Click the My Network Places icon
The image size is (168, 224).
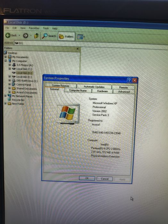(9, 96)
